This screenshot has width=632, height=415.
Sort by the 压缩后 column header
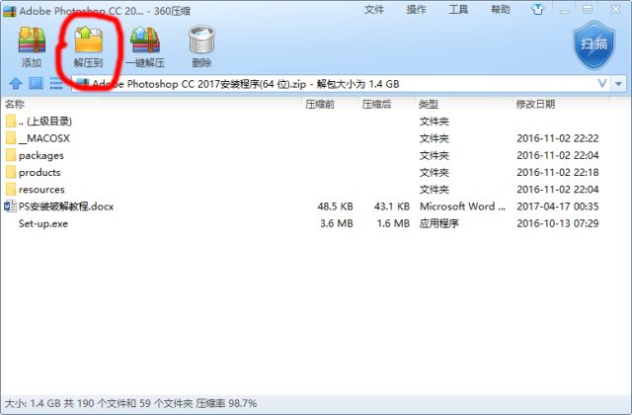[376, 105]
